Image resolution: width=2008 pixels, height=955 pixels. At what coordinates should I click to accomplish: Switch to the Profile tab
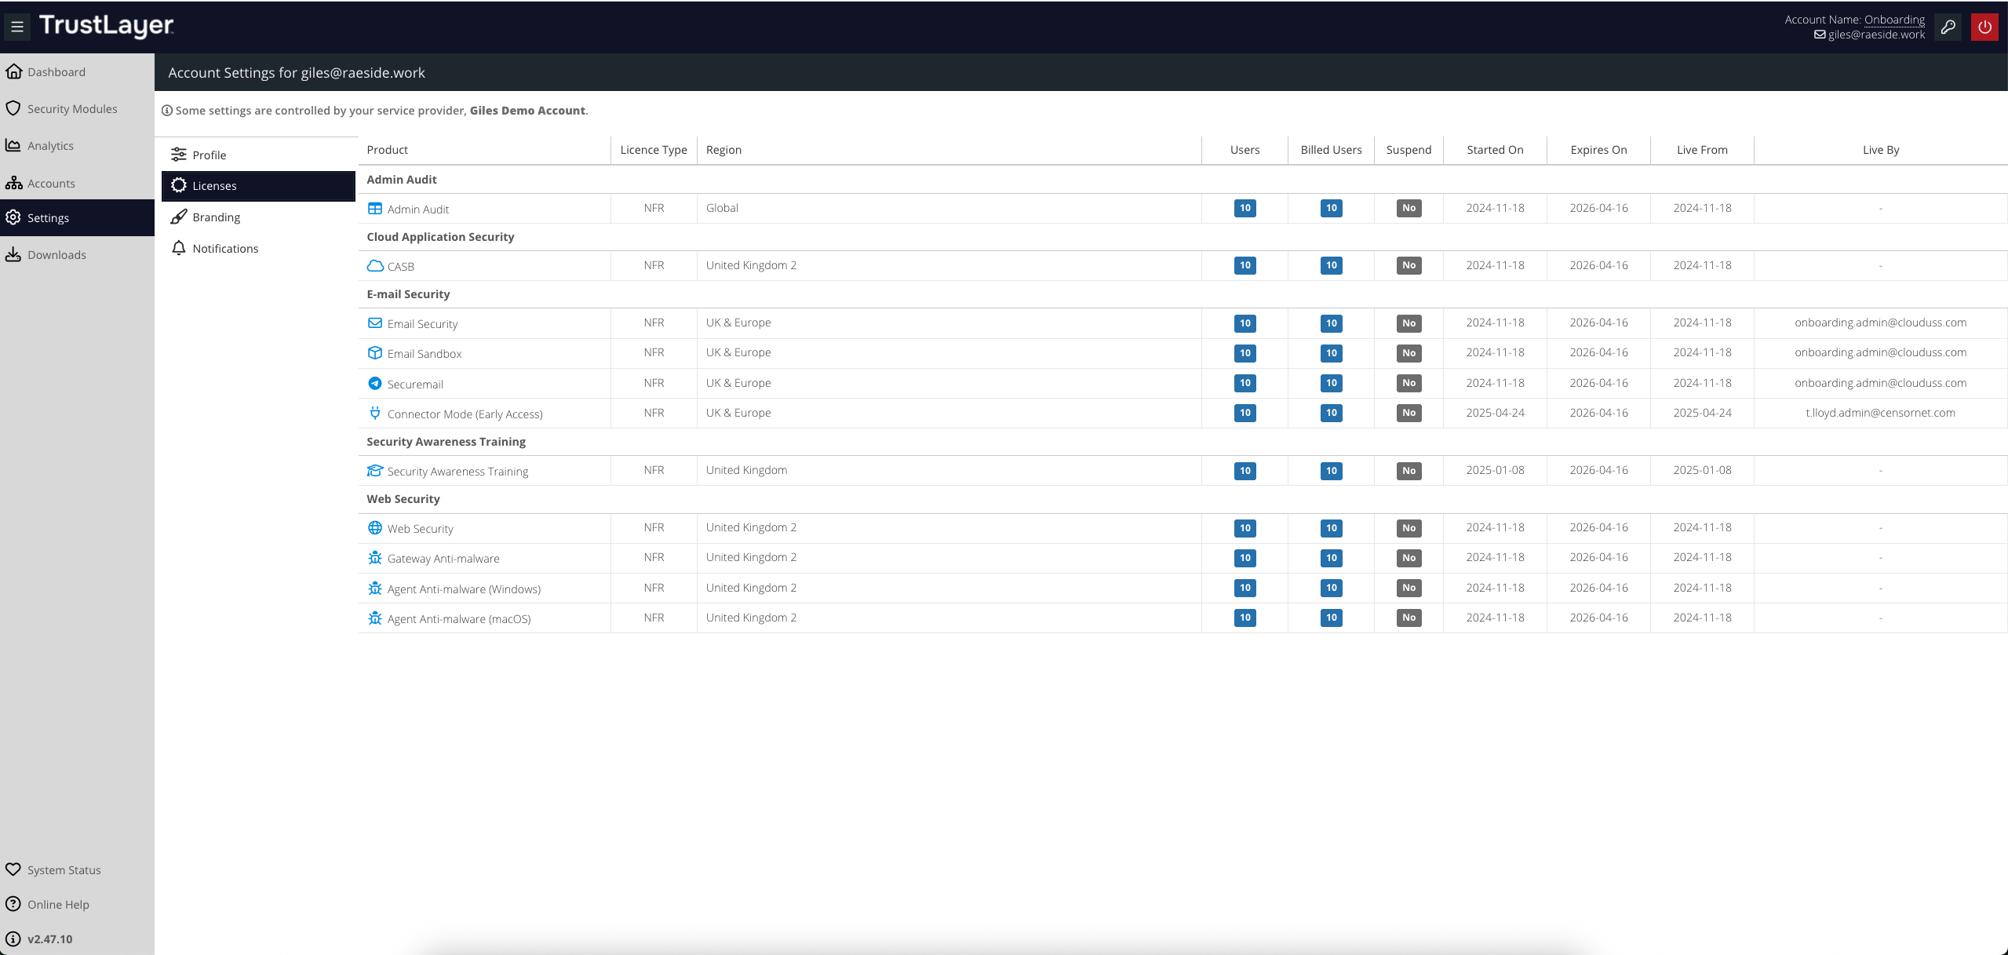coord(258,155)
